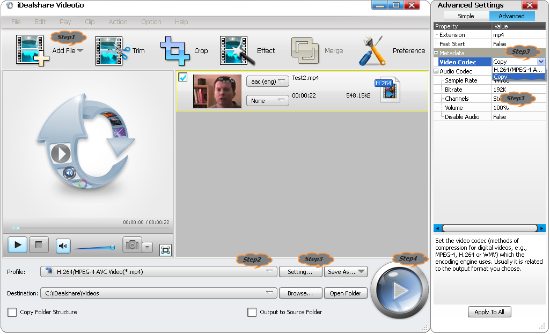The height and width of the screenshot is (334, 550).
Task: Click the preview play overlay icon
Action: pos(61,153)
